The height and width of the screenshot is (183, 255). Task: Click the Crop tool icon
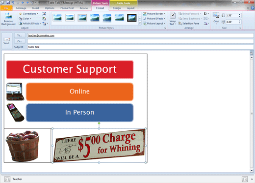click(x=216, y=15)
